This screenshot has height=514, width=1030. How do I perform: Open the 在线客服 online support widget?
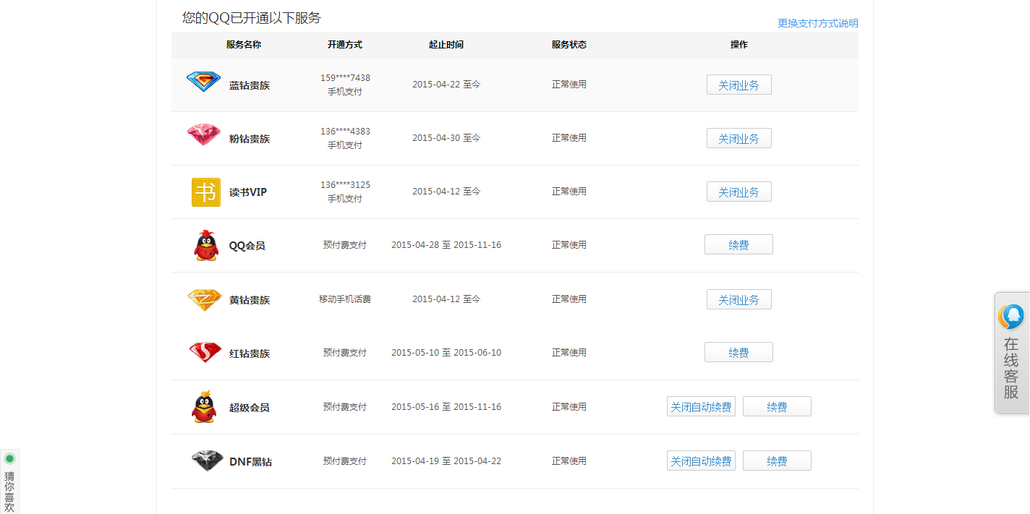1012,353
